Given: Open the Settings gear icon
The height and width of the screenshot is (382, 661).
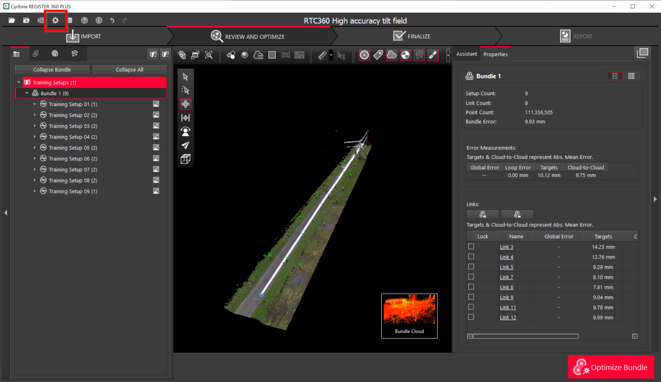Looking at the screenshot, I should pyautogui.click(x=56, y=20).
